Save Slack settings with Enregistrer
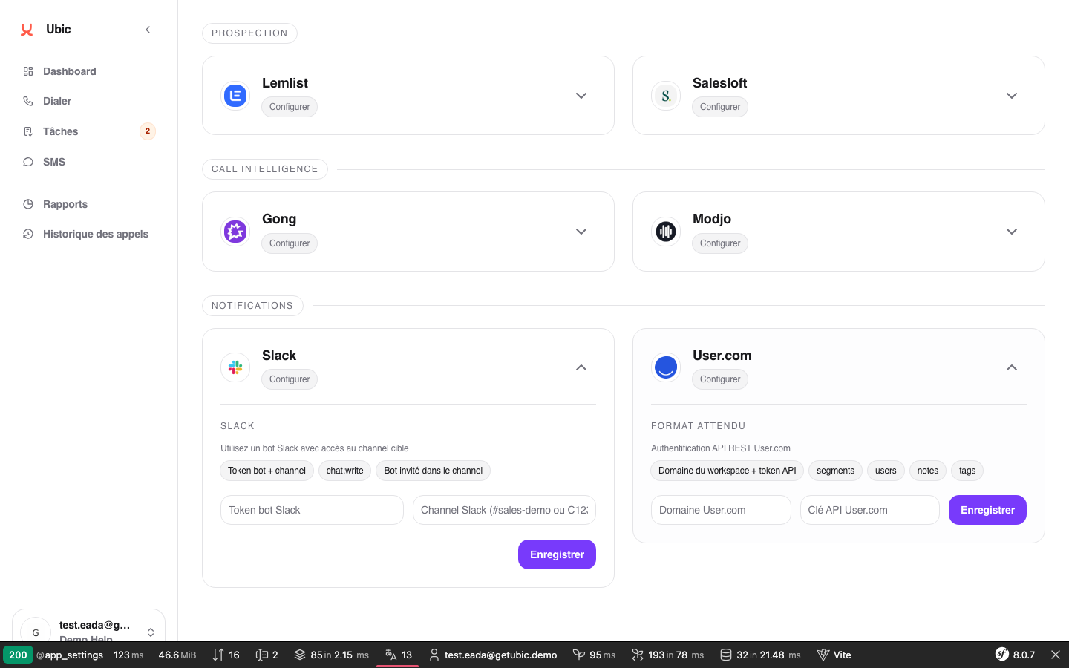 coord(557,554)
